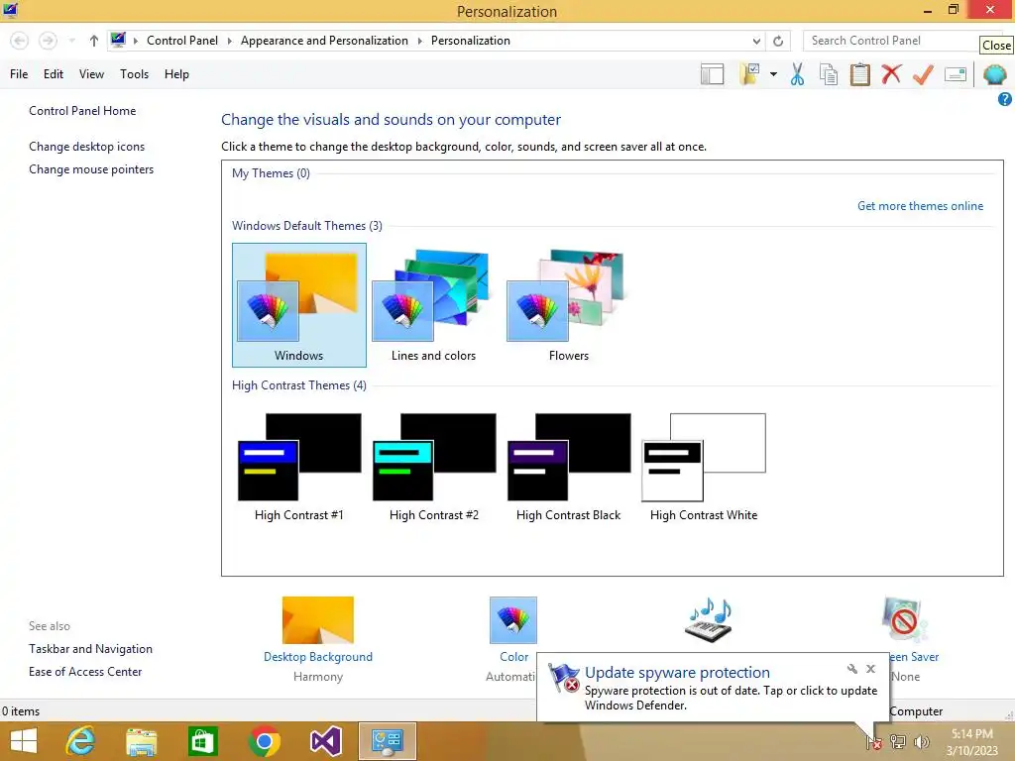
Task: Click the Action Center flag tray icon
Action: (874, 742)
